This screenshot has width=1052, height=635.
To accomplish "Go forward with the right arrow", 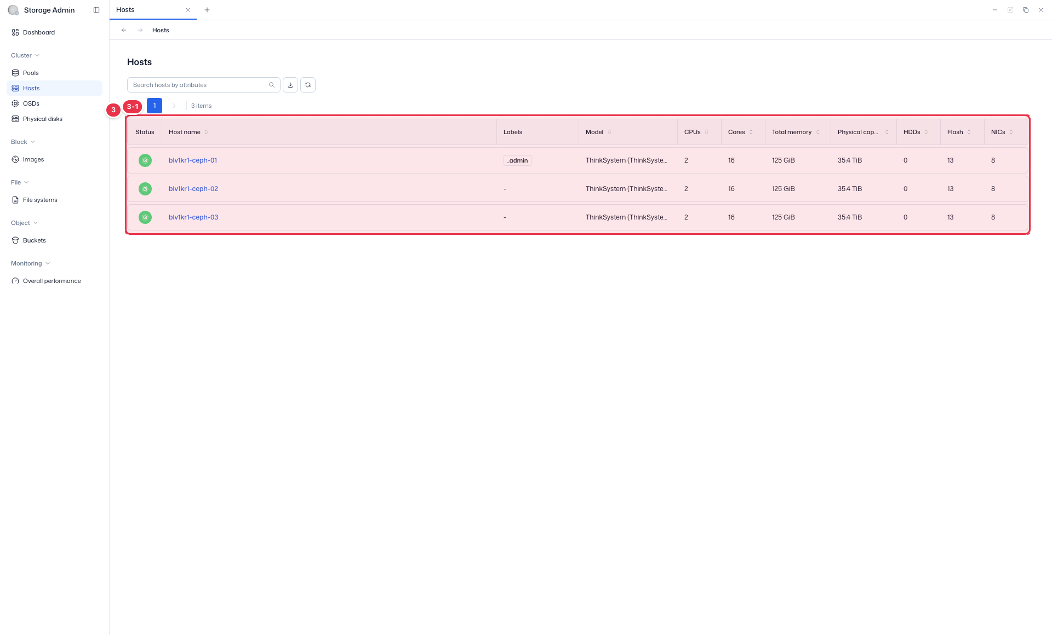I will pos(140,30).
